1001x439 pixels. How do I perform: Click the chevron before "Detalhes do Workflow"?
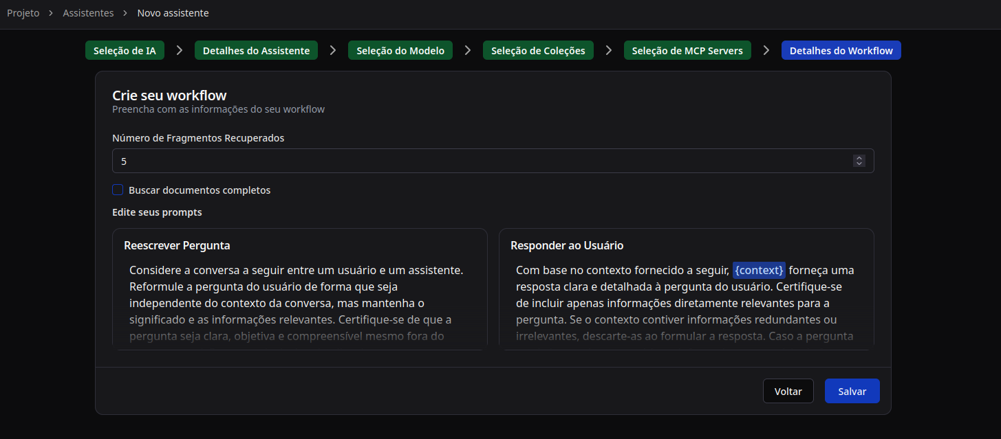coord(766,49)
